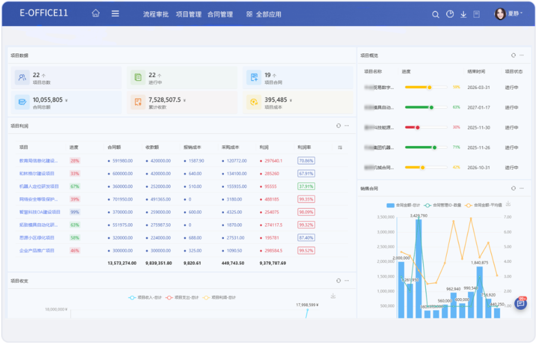Refresh the 项目概览 panel
537x345 pixels.
coord(513,55)
